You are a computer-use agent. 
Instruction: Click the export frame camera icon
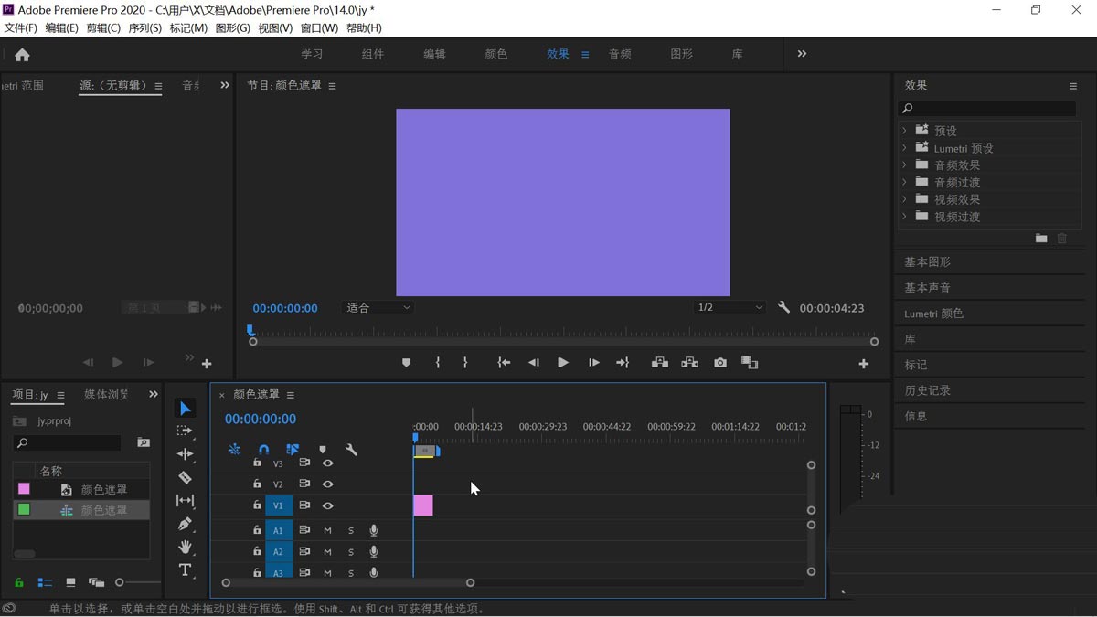[719, 362]
